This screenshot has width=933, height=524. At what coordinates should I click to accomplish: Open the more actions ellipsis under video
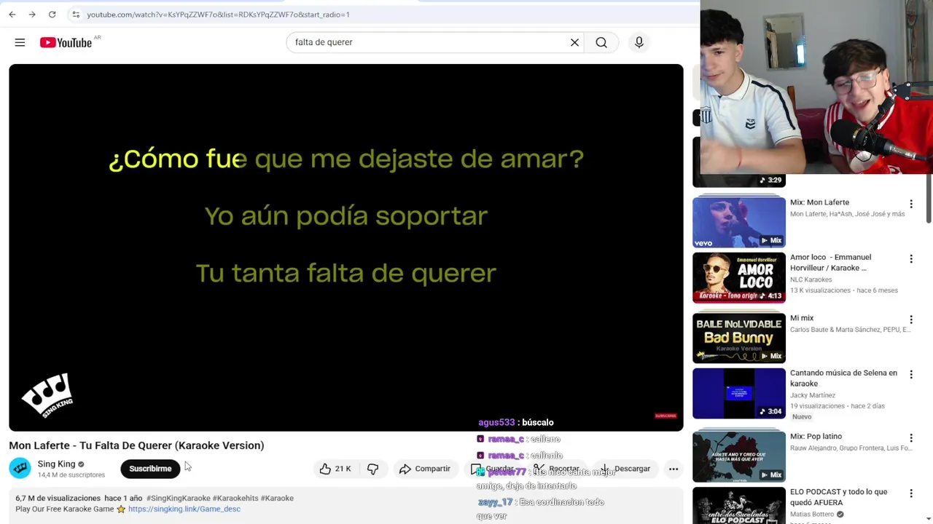click(674, 469)
